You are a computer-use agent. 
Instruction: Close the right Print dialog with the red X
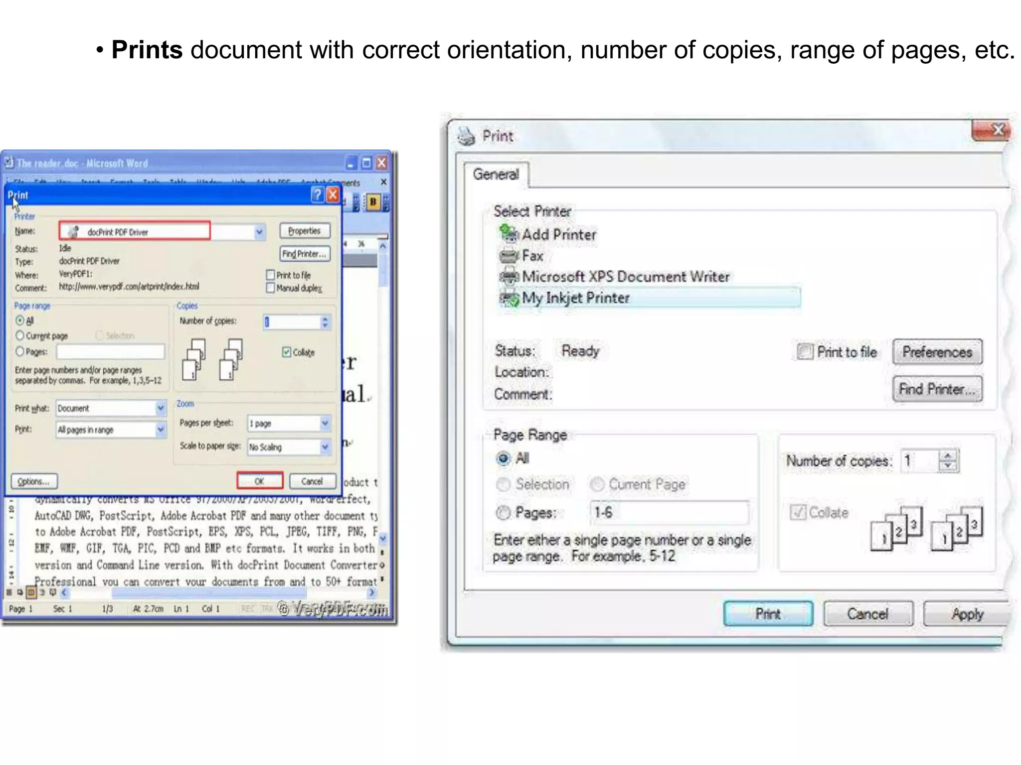coord(991,130)
